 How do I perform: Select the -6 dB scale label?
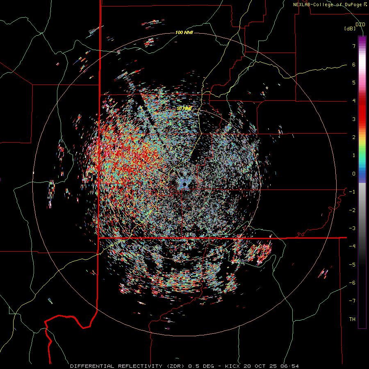click(352, 283)
